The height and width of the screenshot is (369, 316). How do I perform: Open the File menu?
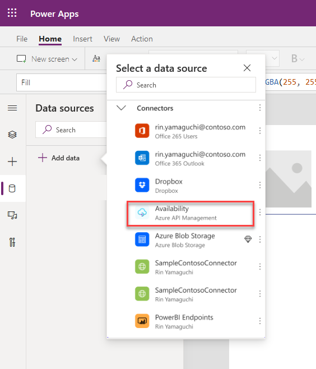click(x=22, y=39)
